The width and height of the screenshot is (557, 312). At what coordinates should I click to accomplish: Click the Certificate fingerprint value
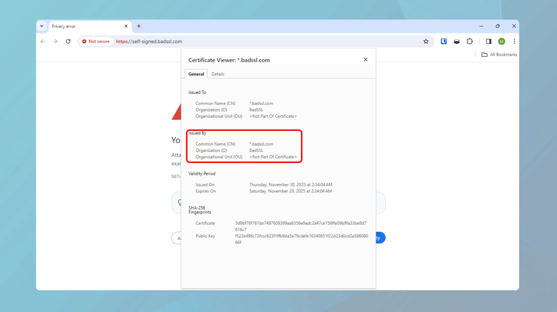tap(300, 223)
